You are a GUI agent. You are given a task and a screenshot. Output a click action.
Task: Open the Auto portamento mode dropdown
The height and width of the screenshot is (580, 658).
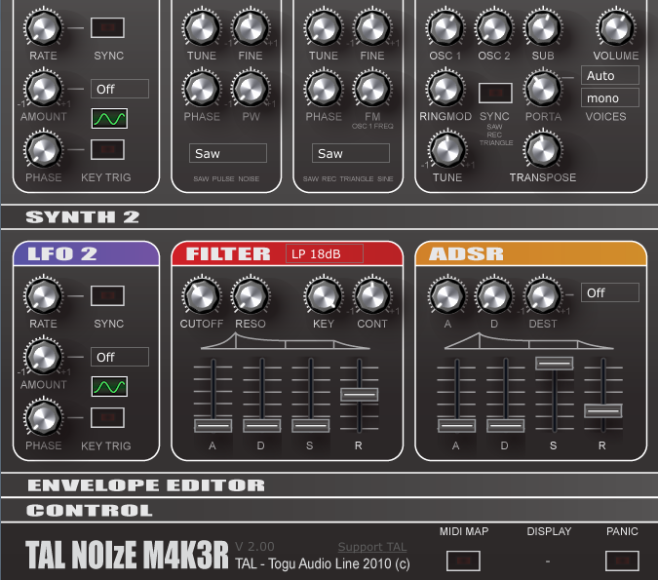click(610, 75)
